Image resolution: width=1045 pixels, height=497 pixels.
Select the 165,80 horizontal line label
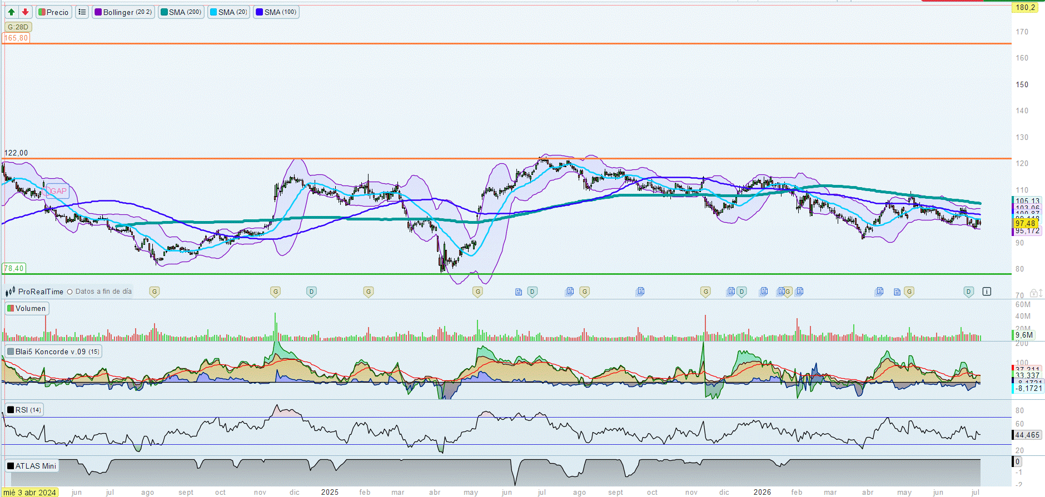pyautogui.click(x=16, y=38)
